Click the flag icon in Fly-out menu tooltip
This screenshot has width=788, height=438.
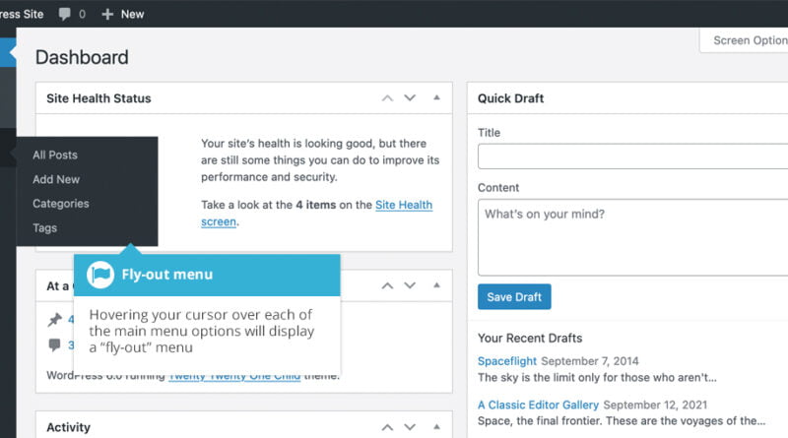pyautogui.click(x=100, y=275)
